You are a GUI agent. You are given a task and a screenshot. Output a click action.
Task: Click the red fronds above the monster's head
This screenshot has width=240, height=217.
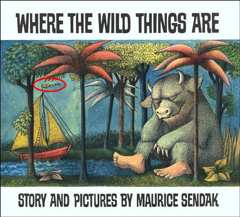pos(194,60)
